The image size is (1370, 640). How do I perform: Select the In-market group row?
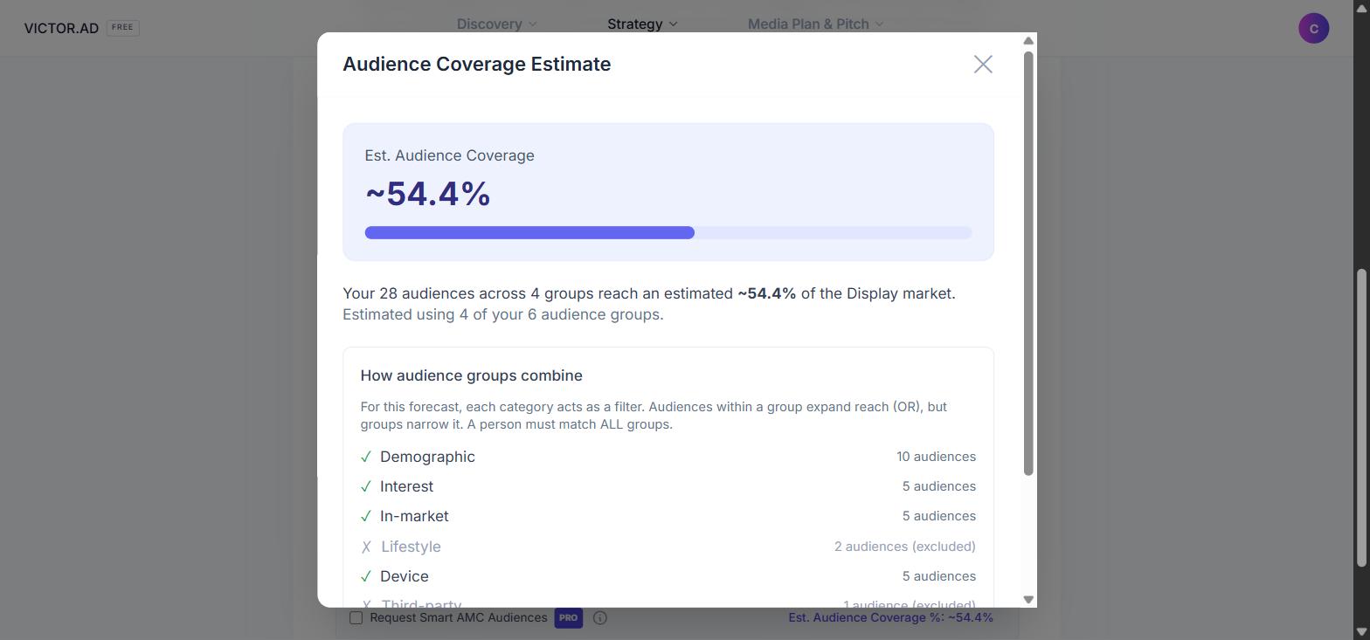pyautogui.click(x=668, y=516)
